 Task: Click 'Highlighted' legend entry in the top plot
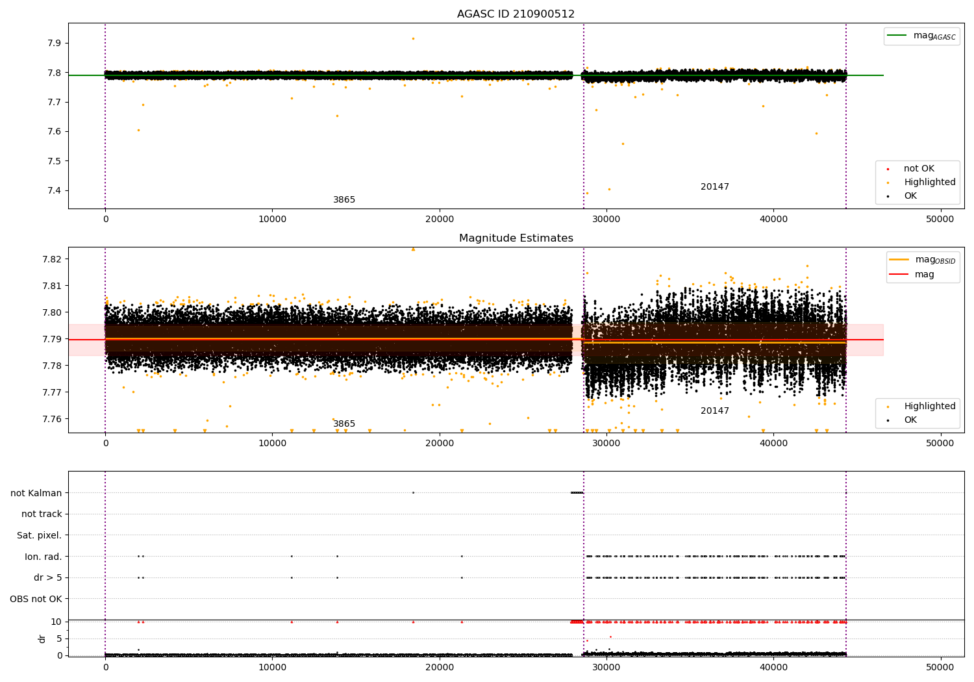pos(929,183)
